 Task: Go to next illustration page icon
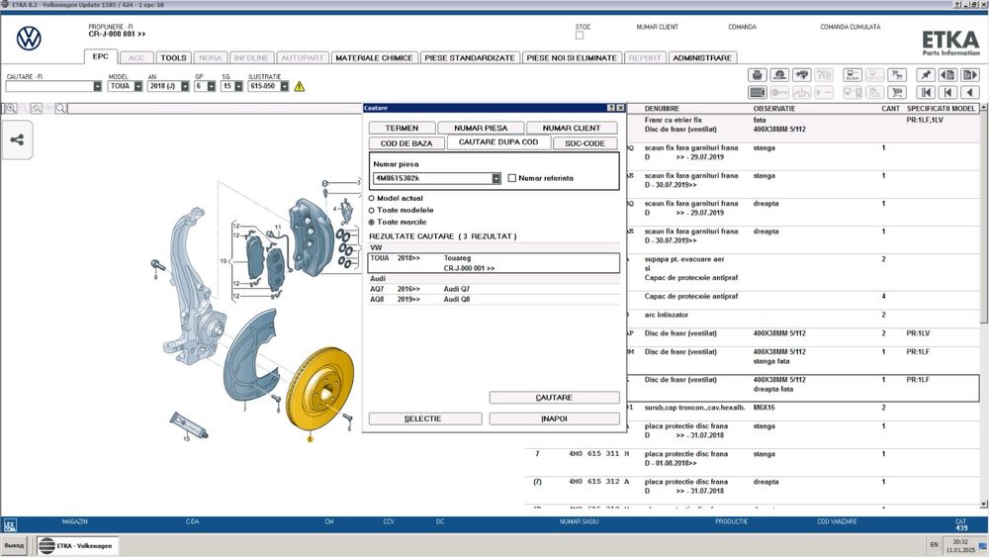tap(969, 75)
